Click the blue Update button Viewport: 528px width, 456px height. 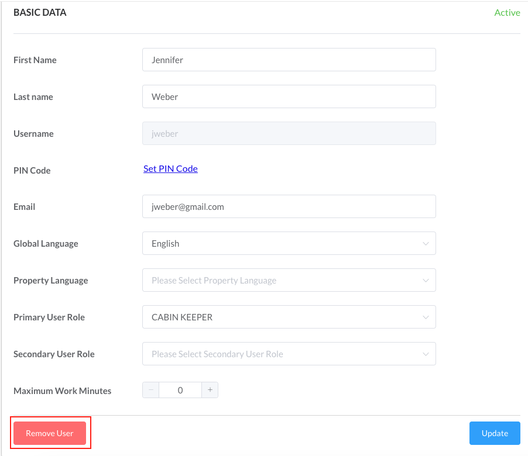point(495,433)
